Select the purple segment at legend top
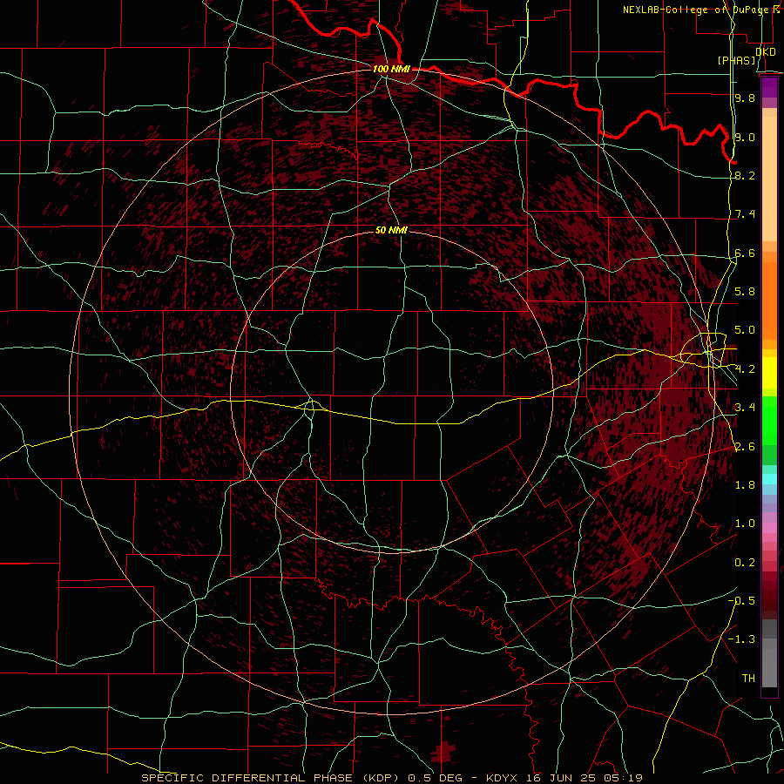 tap(769, 87)
